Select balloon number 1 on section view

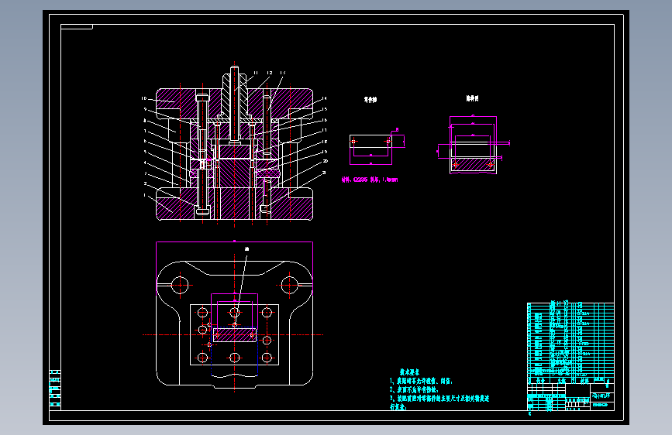[145, 195]
